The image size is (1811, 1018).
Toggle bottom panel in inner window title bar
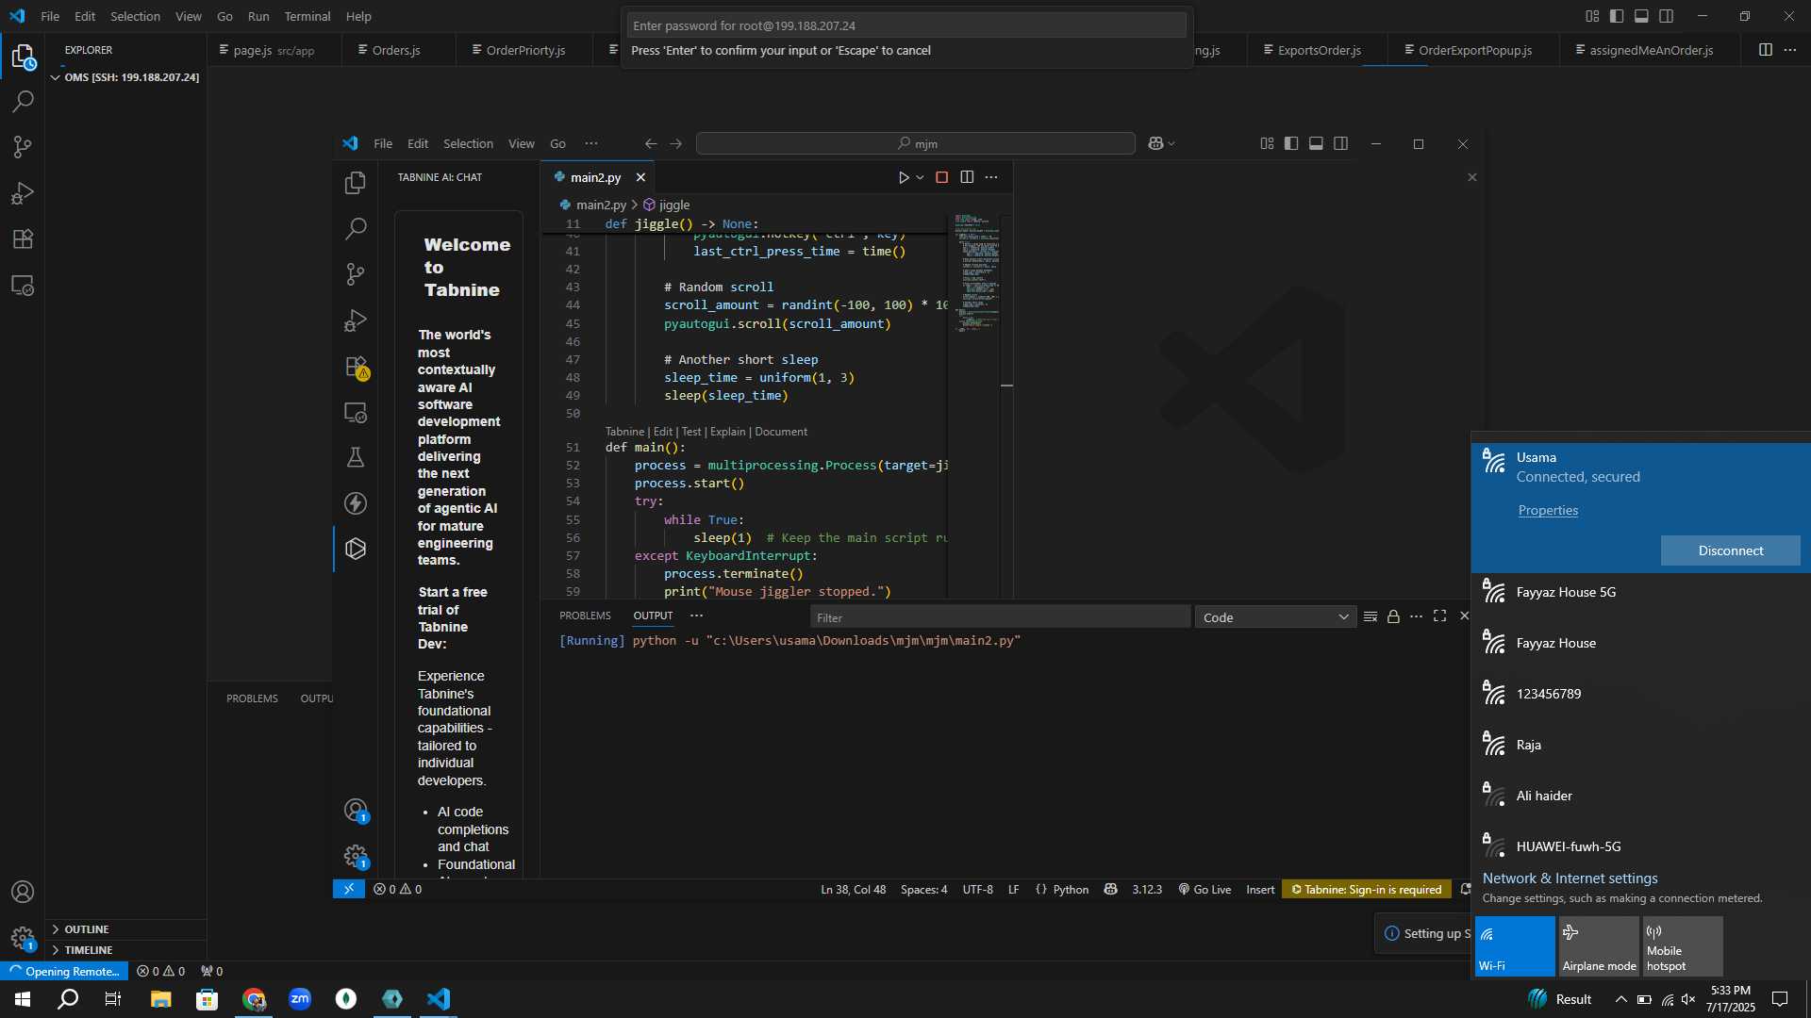click(x=1316, y=143)
